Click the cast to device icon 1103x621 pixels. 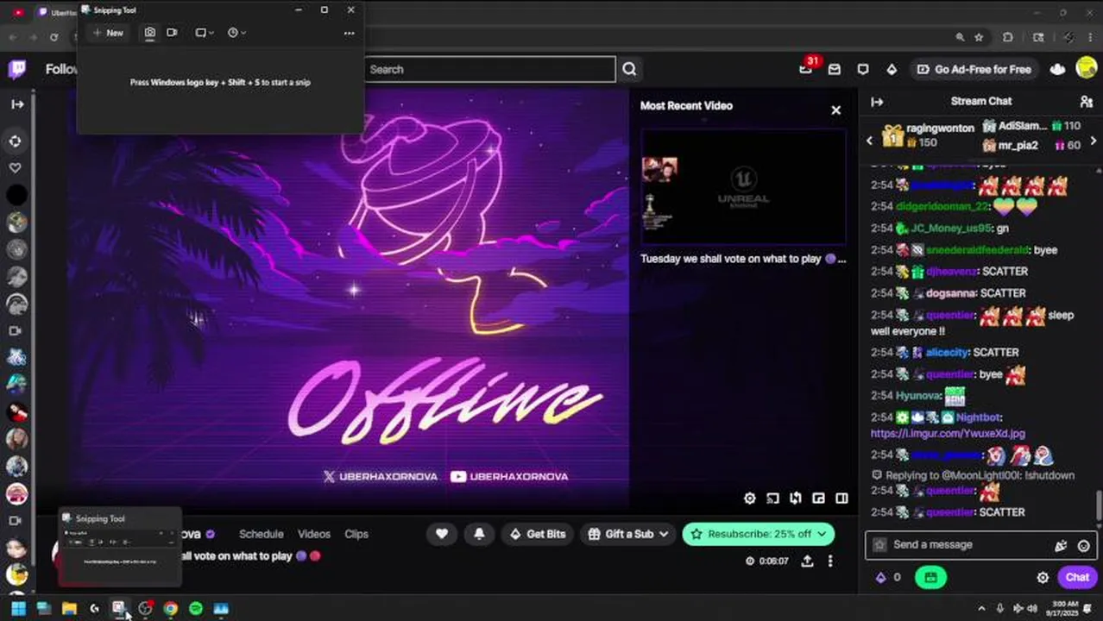click(772, 499)
